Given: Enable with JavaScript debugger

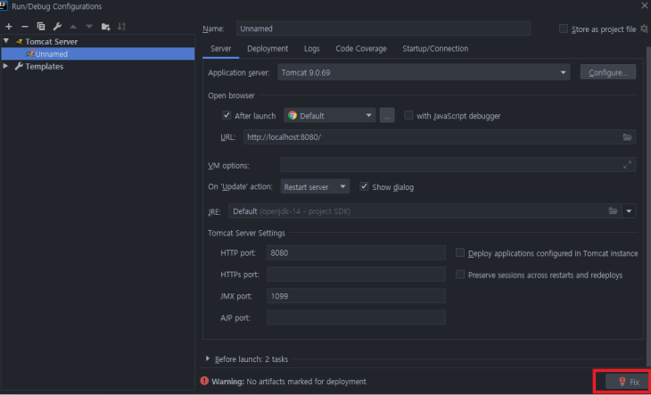Looking at the screenshot, I should pos(408,115).
